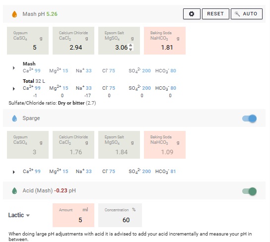
Task: Reset the water additions
Action: click(215, 14)
